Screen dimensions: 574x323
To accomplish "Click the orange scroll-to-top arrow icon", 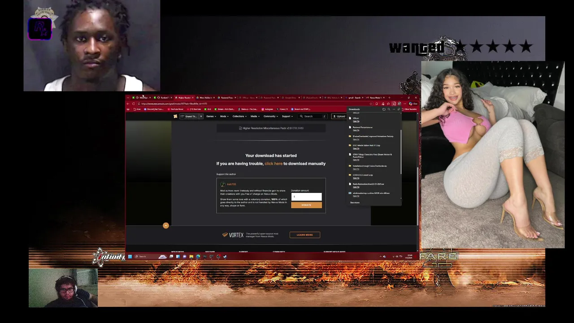I will click(x=165, y=226).
